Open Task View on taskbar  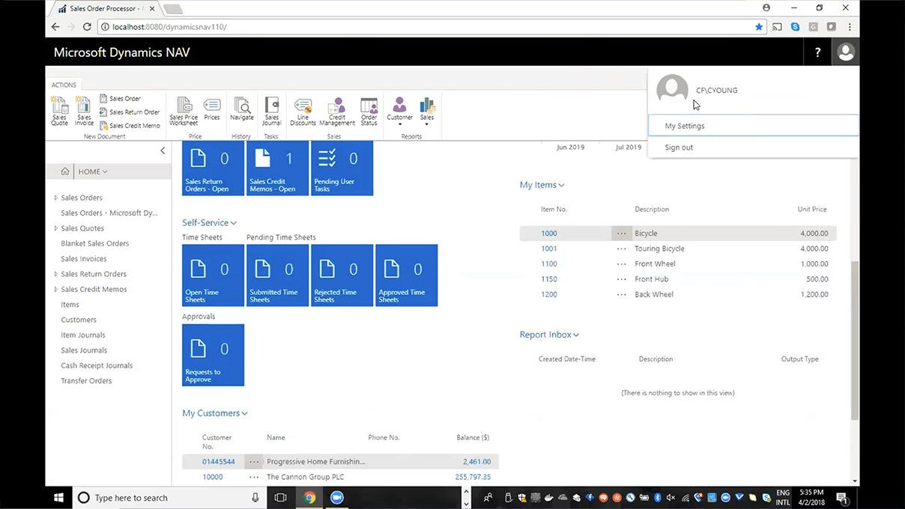click(x=280, y=498)
